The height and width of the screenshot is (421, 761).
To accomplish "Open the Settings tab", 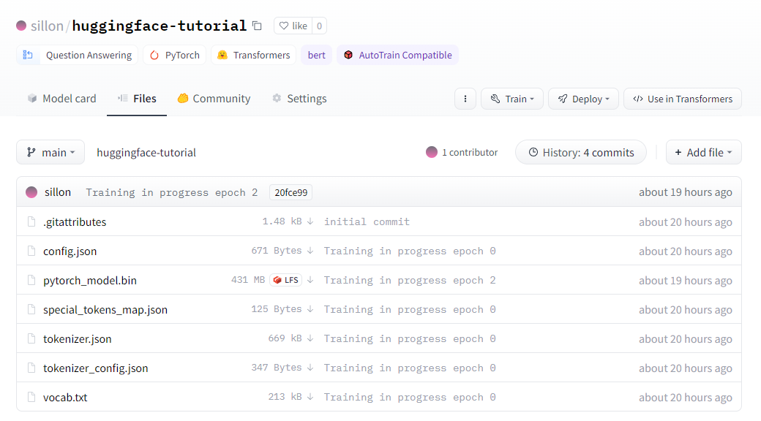I will 299,99.
